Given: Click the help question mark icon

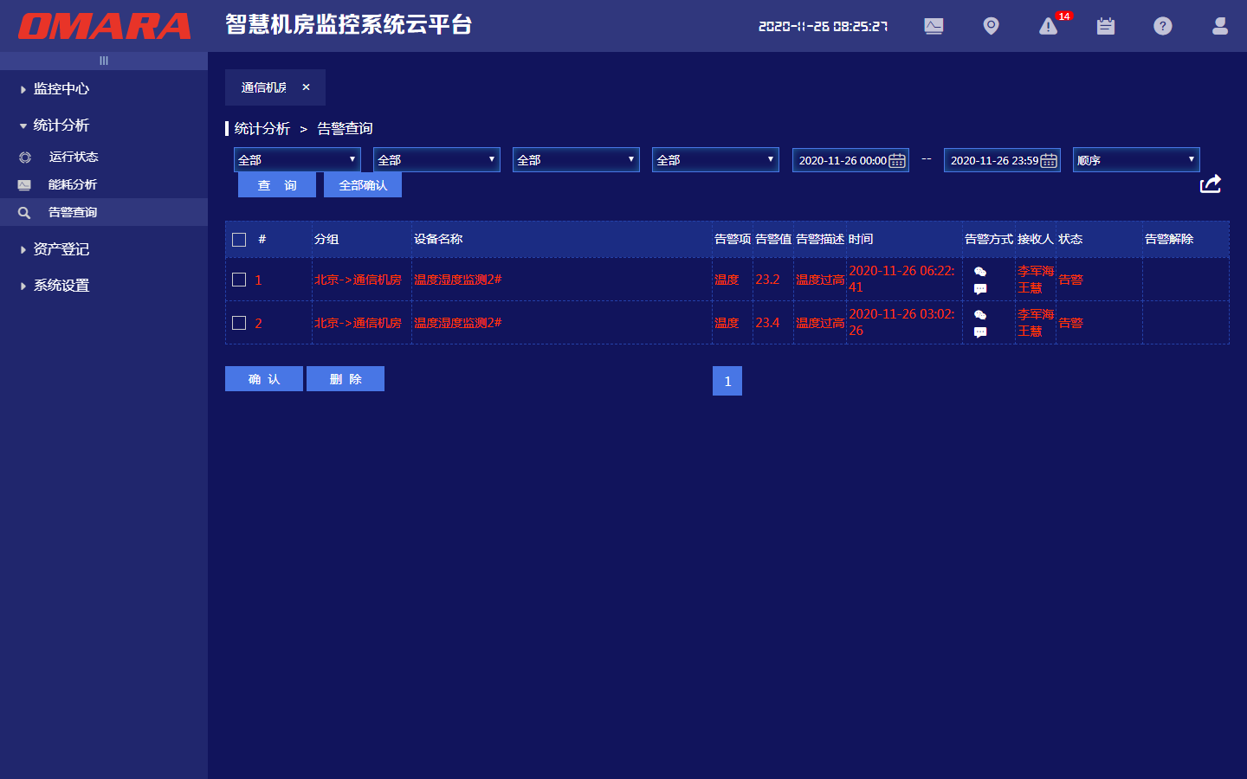Looking at the screenshot, I should [x=1163, y=27].
